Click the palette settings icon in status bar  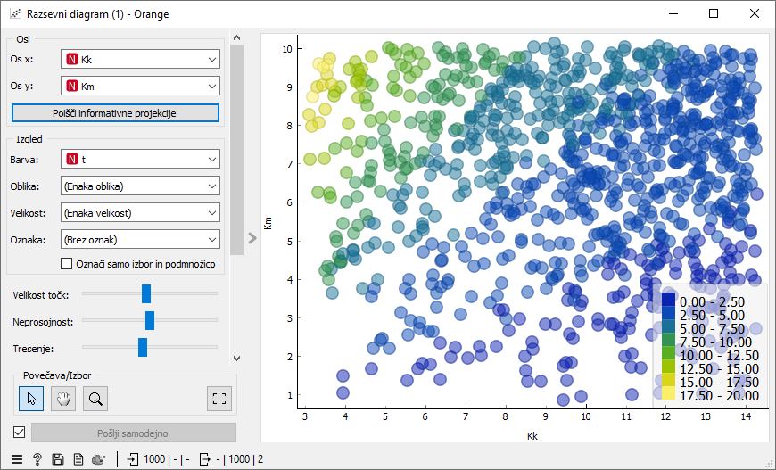click(x=99, y=459)
